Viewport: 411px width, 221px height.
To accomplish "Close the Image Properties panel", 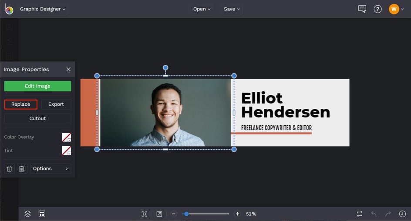I will point(68,69).
